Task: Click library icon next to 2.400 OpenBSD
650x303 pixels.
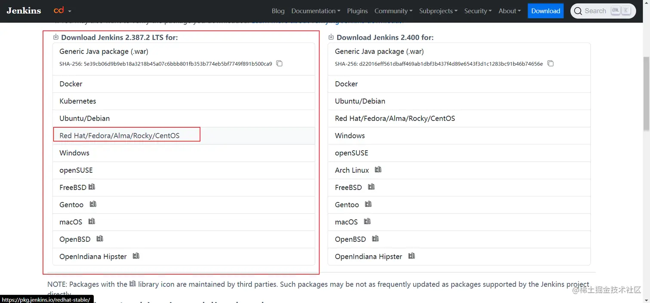Action: (x=376, y=239)
